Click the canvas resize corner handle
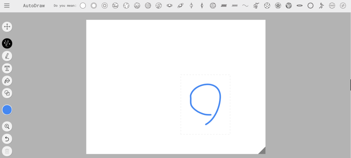This screenshot has width=351, height=158. click(262, 151)
